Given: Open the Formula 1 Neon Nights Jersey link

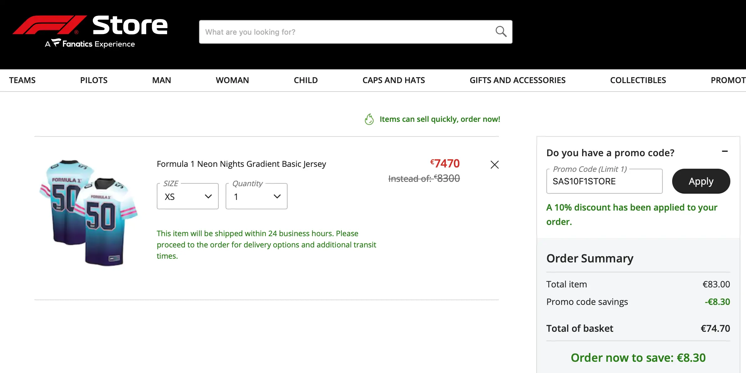Looking at the screenshot, I should coord(241,164).
